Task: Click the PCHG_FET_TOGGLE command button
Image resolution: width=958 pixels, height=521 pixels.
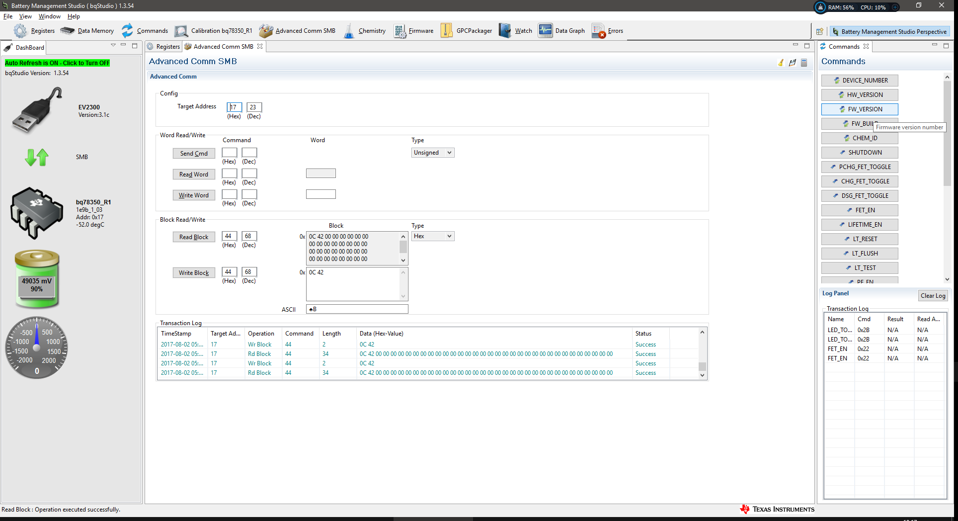Action: pos(860,167)
